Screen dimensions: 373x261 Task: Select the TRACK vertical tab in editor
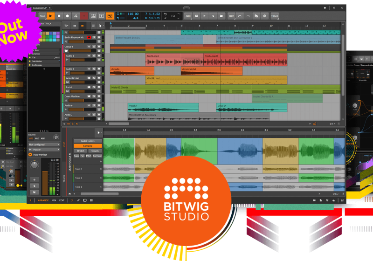click(x=64, y=179)
